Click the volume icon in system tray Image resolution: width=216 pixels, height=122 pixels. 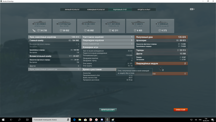[196, 120]
